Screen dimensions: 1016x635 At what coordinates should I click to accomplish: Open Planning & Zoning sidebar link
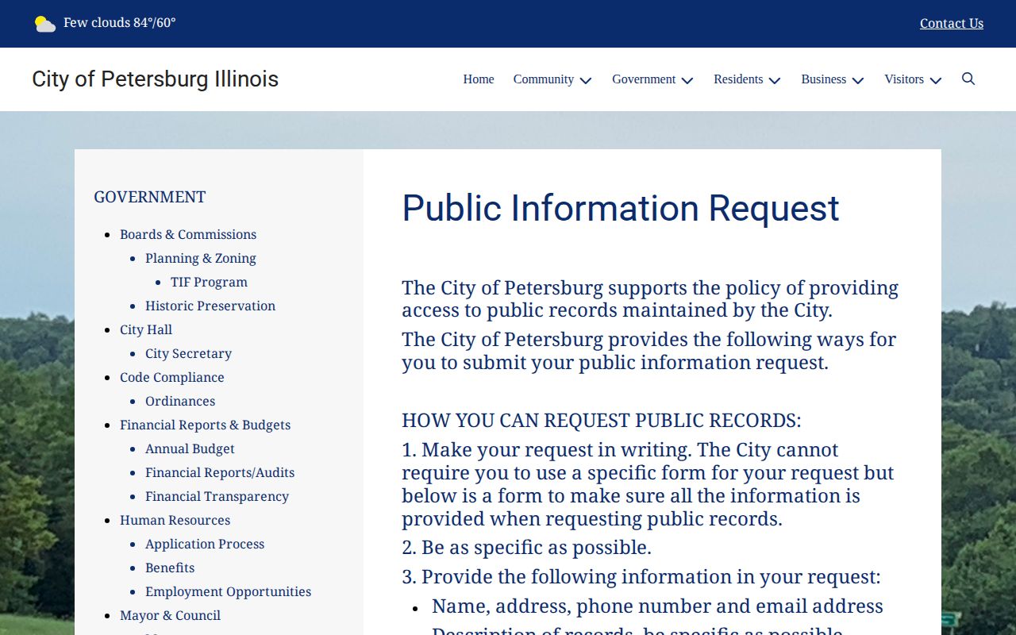[x=201, y=259]
